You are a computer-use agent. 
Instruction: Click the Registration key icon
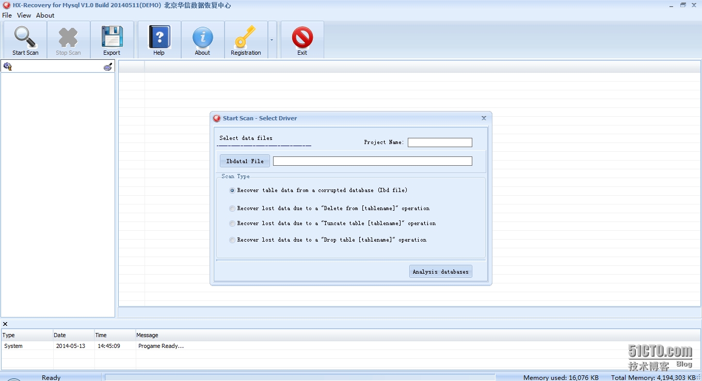point(245,38)
